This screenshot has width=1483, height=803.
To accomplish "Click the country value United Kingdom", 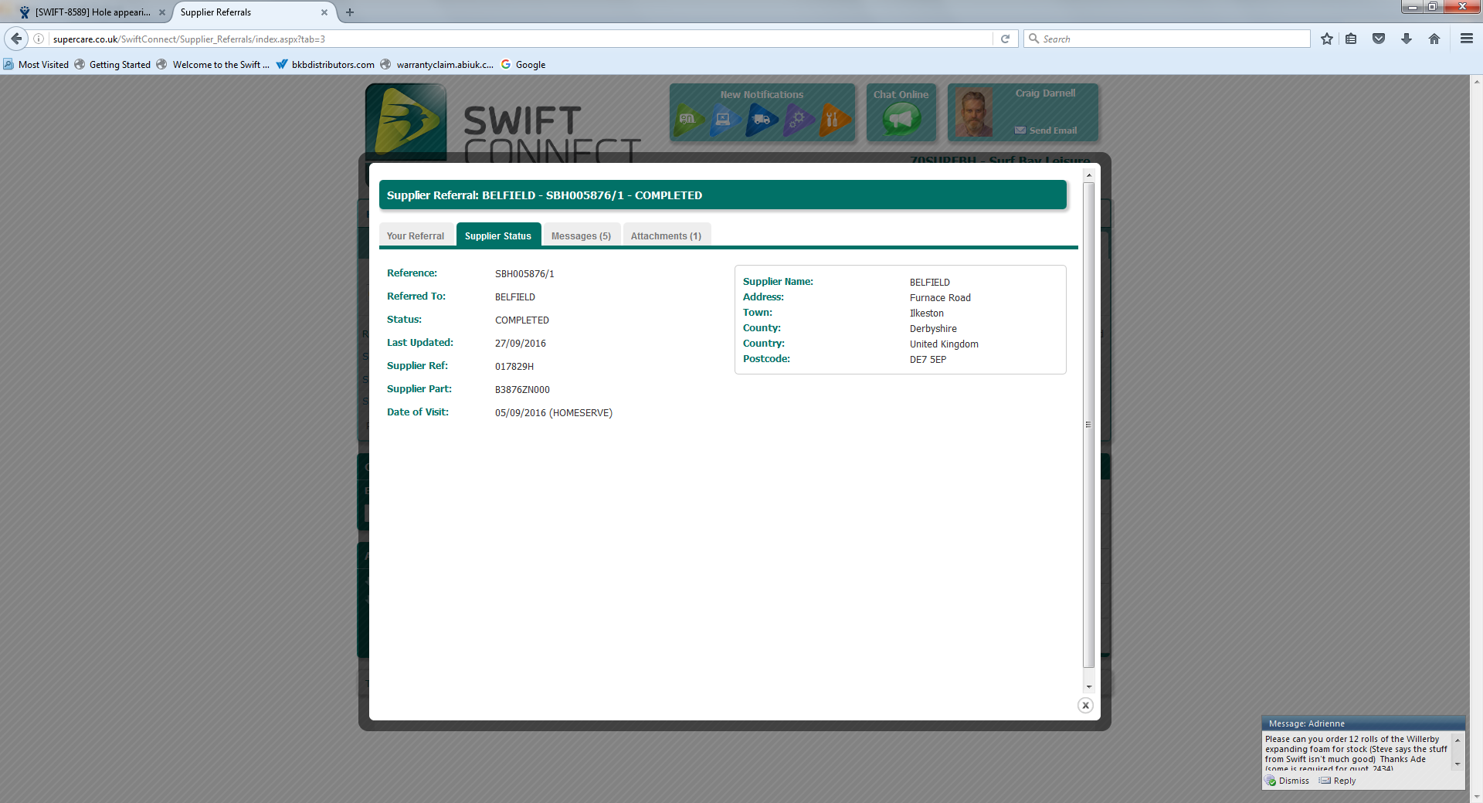I will (x=944, y=344).
